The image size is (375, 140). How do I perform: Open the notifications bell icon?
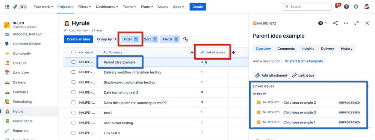pos(337,7)
